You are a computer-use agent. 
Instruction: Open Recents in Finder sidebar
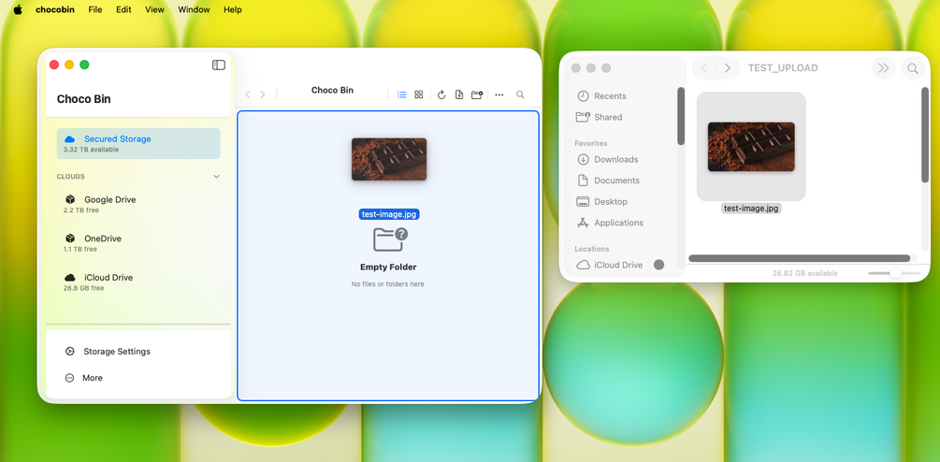[602, 96]
